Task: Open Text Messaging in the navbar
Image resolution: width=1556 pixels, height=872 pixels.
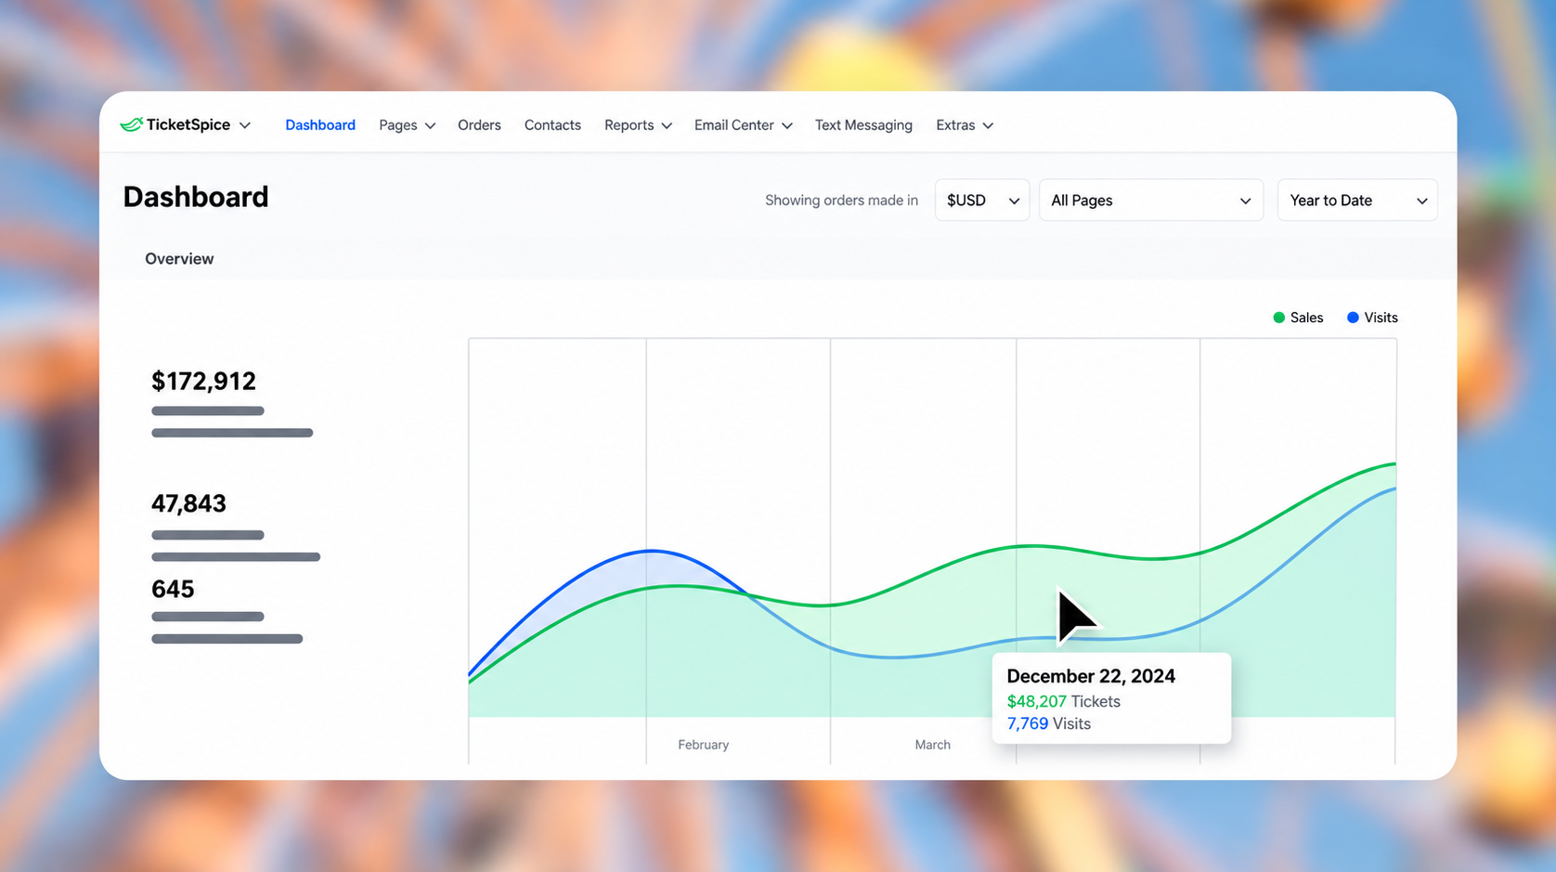Action: tap(863, 125)
